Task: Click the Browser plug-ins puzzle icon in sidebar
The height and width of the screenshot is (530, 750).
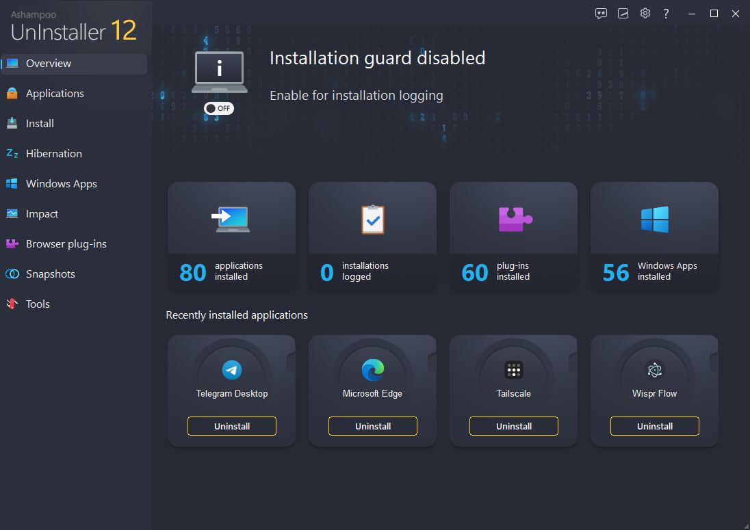Action: [12, 244]
